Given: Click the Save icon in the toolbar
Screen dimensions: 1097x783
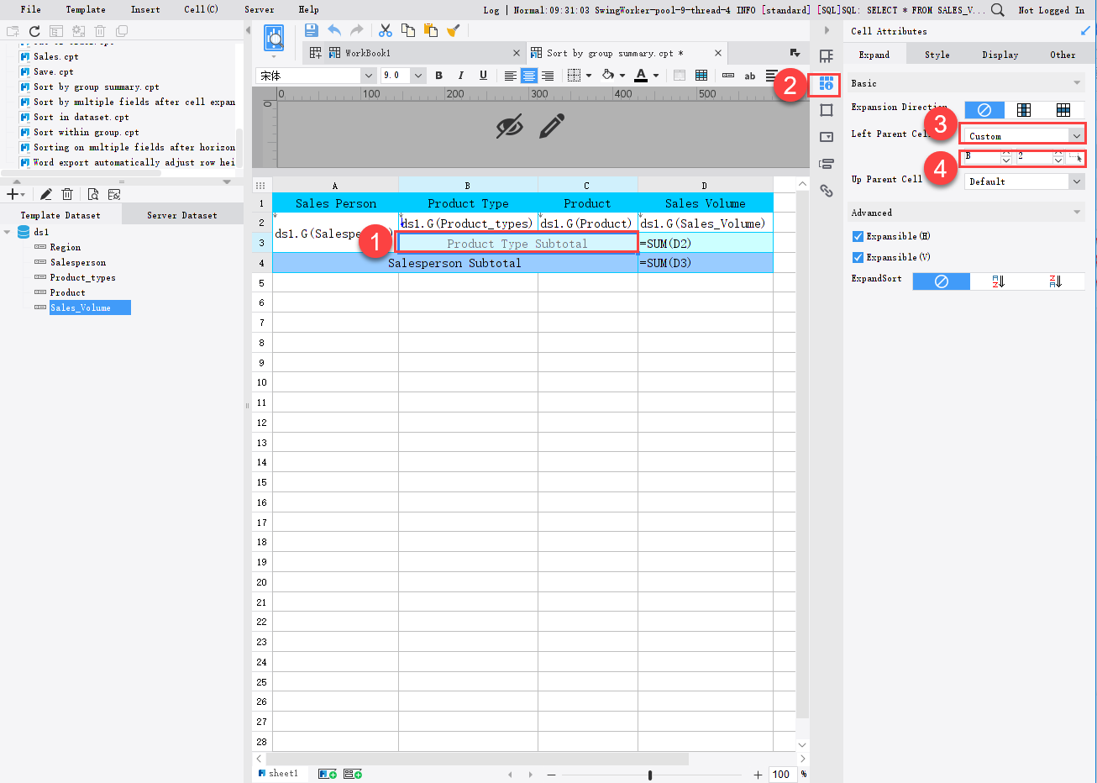Looking at the screenshot, I should pos(312,30).
